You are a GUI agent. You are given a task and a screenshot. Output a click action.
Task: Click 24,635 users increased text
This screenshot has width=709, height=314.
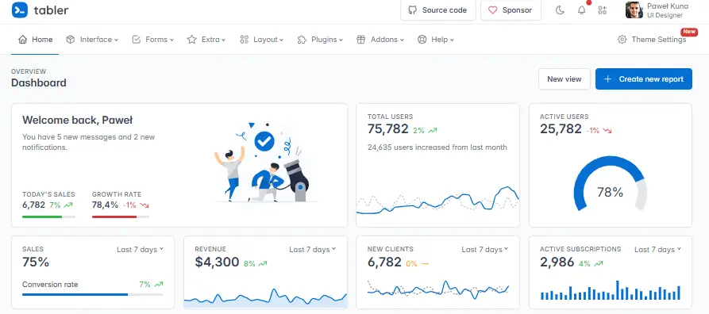point(437,147)
